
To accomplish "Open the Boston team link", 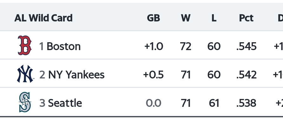I will coord(63,46).
